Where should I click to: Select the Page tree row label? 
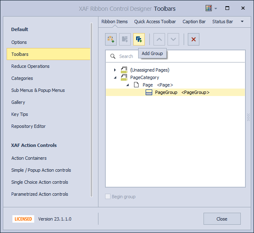coord(148,85)
